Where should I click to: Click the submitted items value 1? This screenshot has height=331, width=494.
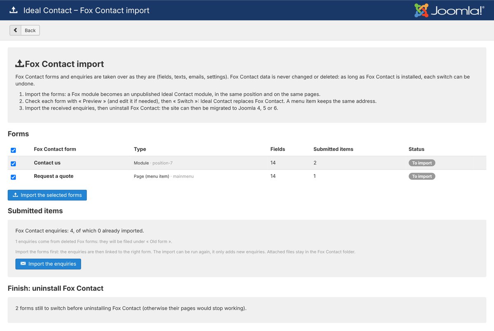315,176
